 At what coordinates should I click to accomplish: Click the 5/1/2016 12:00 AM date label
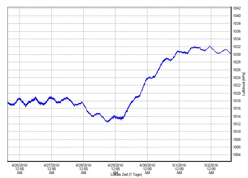179,169
